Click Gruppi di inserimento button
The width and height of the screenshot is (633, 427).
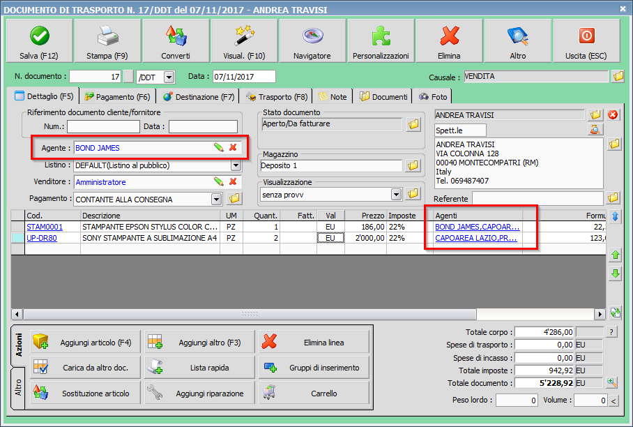click(314, 367)
